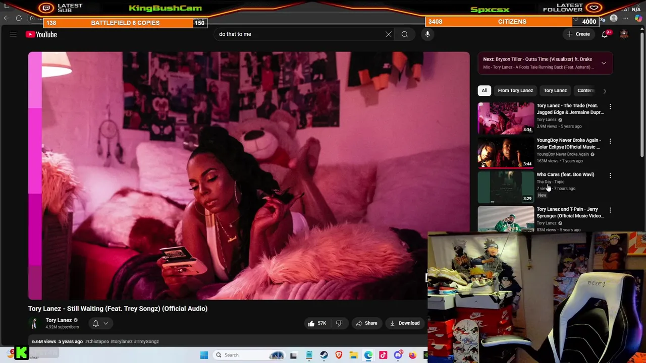Open the Windows Start menu

[x=204, y=355]
